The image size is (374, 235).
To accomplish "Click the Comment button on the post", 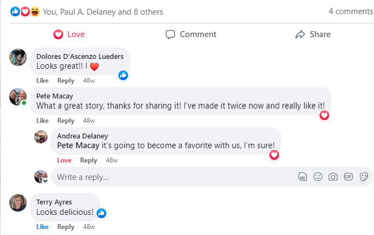I will (191, 34).
